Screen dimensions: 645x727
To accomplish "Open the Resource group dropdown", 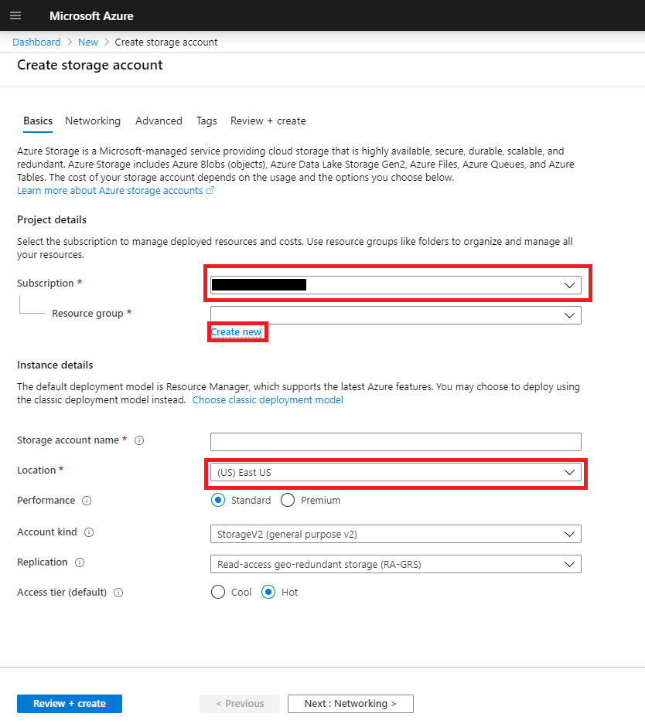I will click(x=396, y=315).
